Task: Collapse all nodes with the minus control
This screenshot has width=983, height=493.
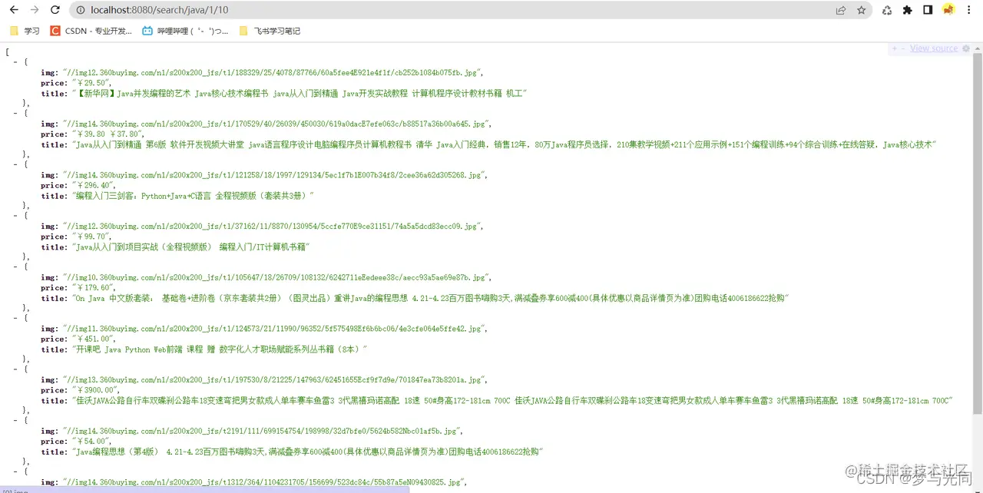Action: (x=903, y=48)
